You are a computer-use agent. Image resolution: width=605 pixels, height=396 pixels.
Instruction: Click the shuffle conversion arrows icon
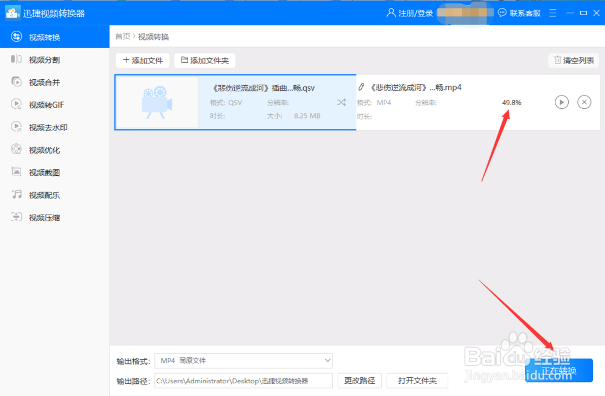pyautogui.click(x=341, y=102)
